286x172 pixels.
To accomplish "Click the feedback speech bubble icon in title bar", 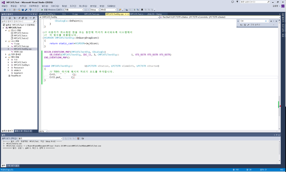I will (x=233, y=2).
